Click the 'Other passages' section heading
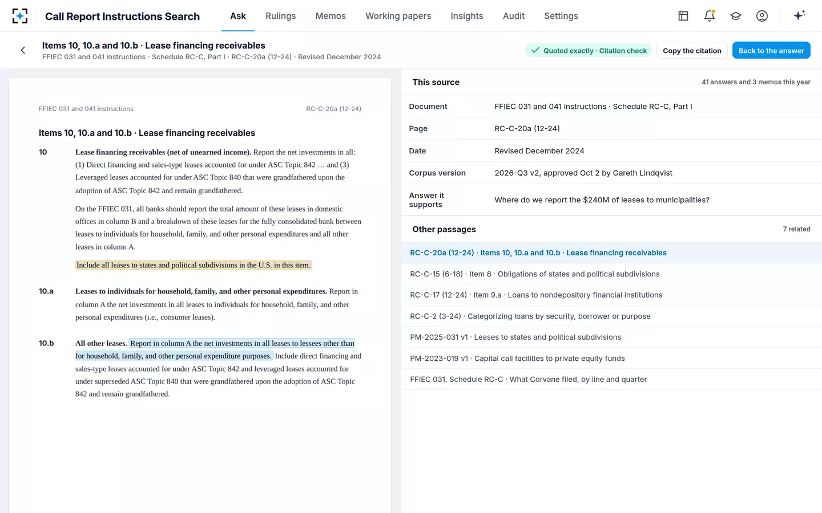The height and width of the screenshot is (513, 822). (x=444, y=229)
